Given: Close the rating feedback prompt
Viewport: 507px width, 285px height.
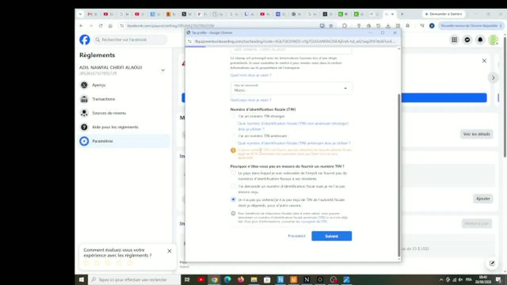Looking at the screenshot, I should click(170, 251).
